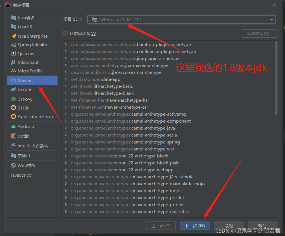Click the Groovy G icon
The height and width of the screenshot is (236, 285).
[x=13, y=99]
